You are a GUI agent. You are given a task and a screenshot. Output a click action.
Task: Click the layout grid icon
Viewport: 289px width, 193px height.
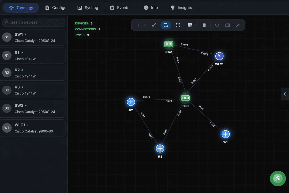[x=190, y=25]
